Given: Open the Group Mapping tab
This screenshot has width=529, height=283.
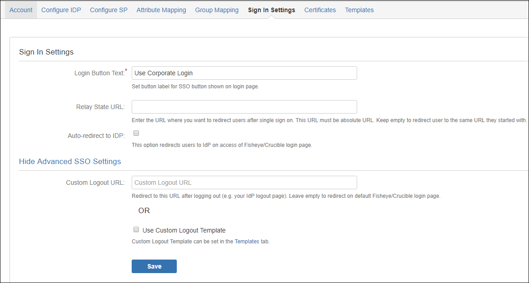Looking at the screenshot, I should (x=216, y=10).
